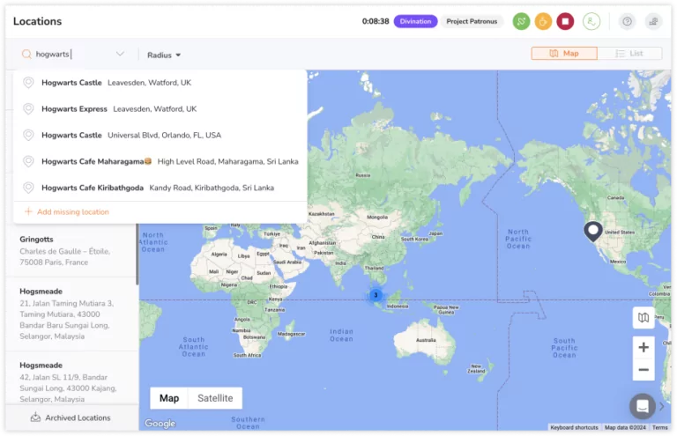Select the Gringotts location card
677x436 pixels.
(71, 250)
